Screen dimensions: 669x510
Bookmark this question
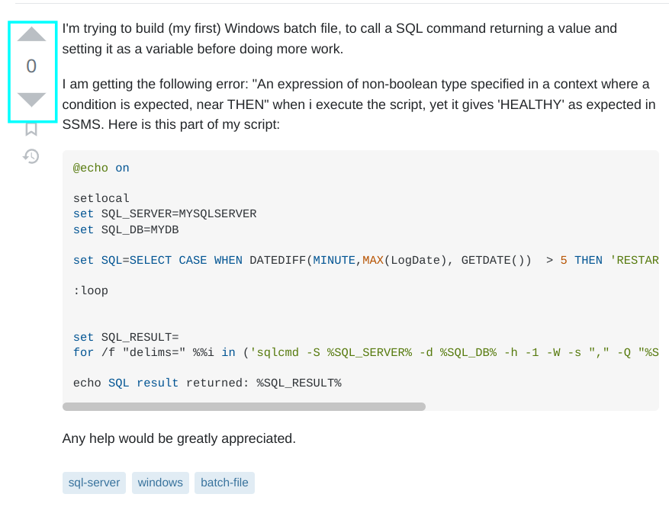31,129
